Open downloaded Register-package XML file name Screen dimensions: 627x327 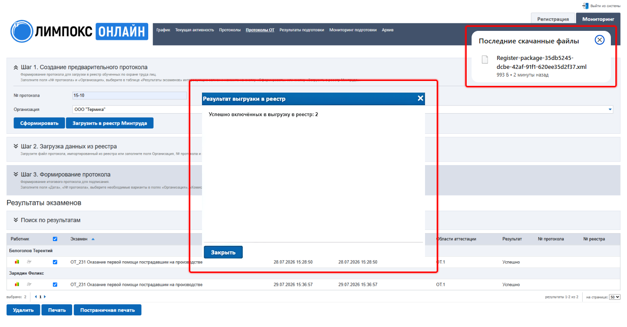pyautogui.click(x=541, y=63)
